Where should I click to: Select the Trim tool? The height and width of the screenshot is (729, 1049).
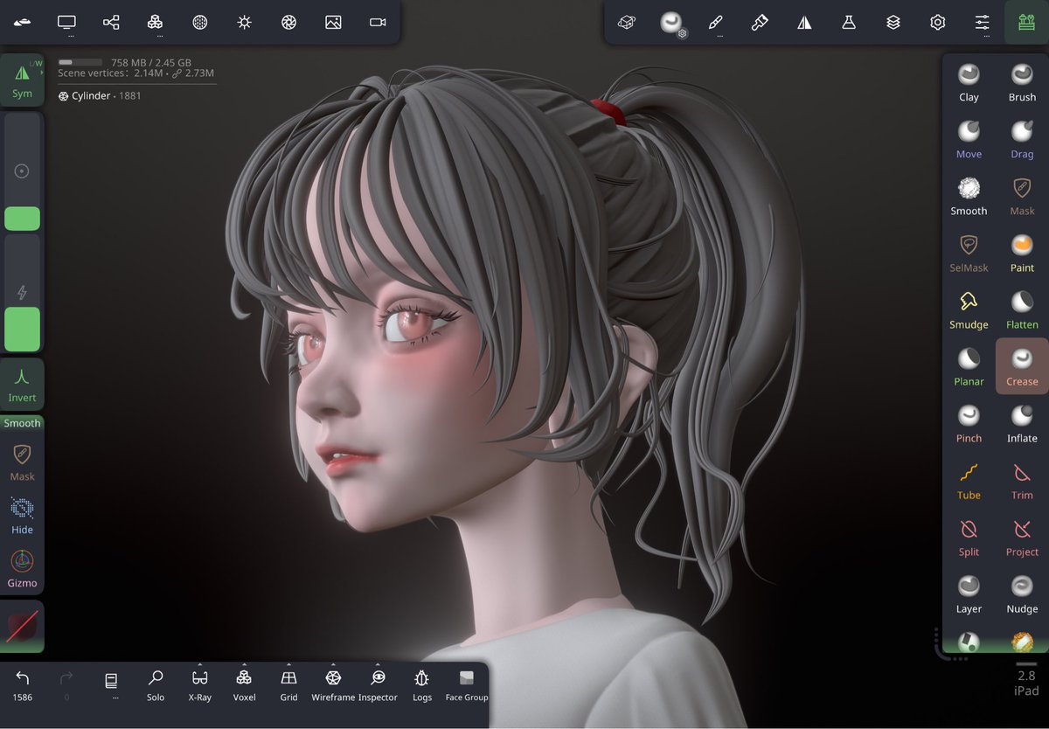(1022, 481)
